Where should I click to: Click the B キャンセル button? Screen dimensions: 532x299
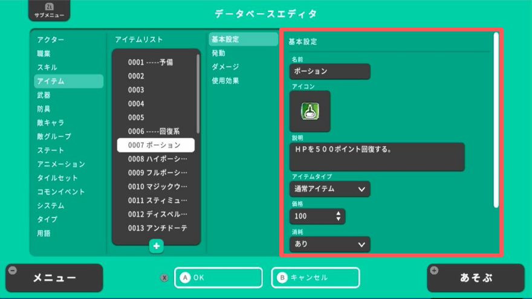(315, 278)
